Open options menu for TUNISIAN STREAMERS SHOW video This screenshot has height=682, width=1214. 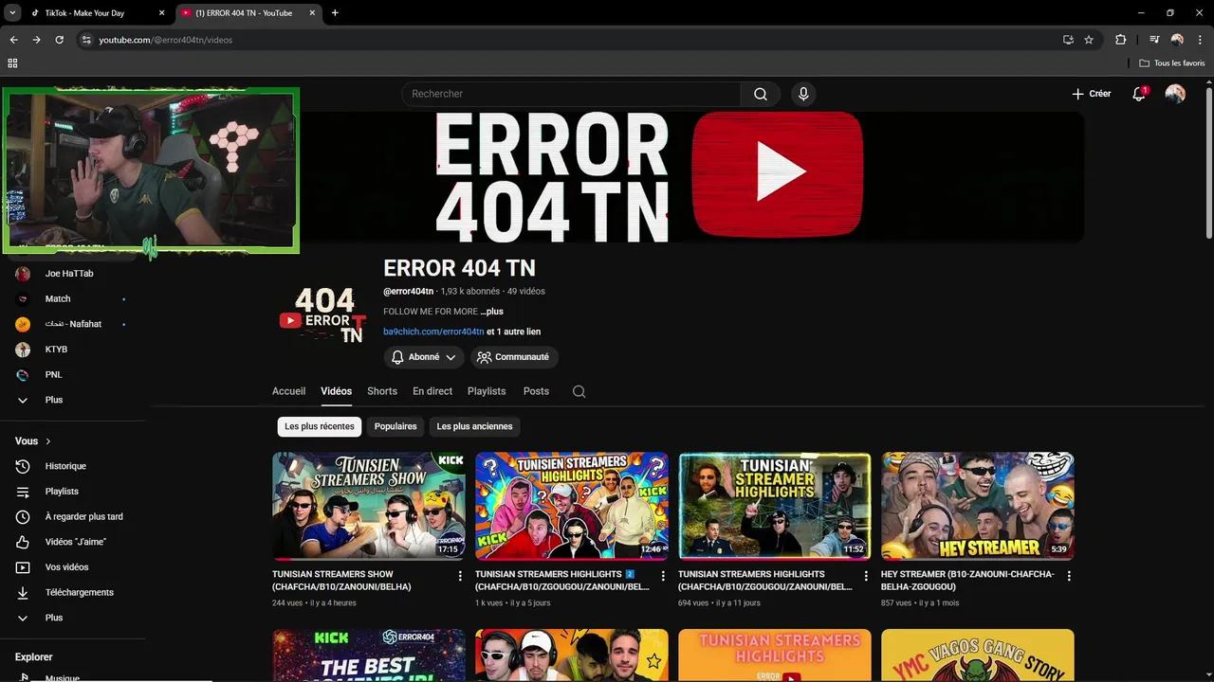point(460,576)
